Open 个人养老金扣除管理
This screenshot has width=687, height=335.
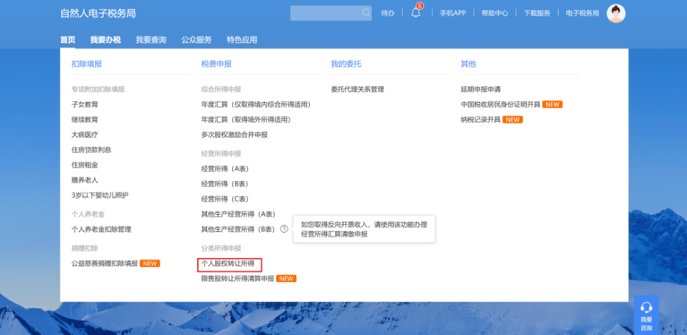coord(101,229)
